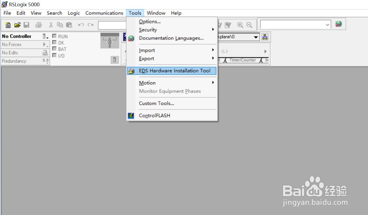Screen dimensions: 368x215
Task: Click the output latch (L) instruction icon
Action: (x=225, y=51)
